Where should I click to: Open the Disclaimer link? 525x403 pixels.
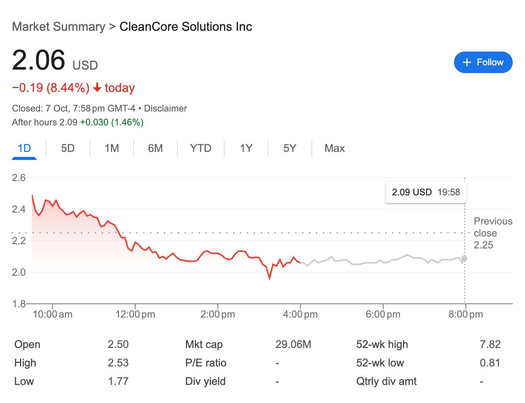[165, 108]
